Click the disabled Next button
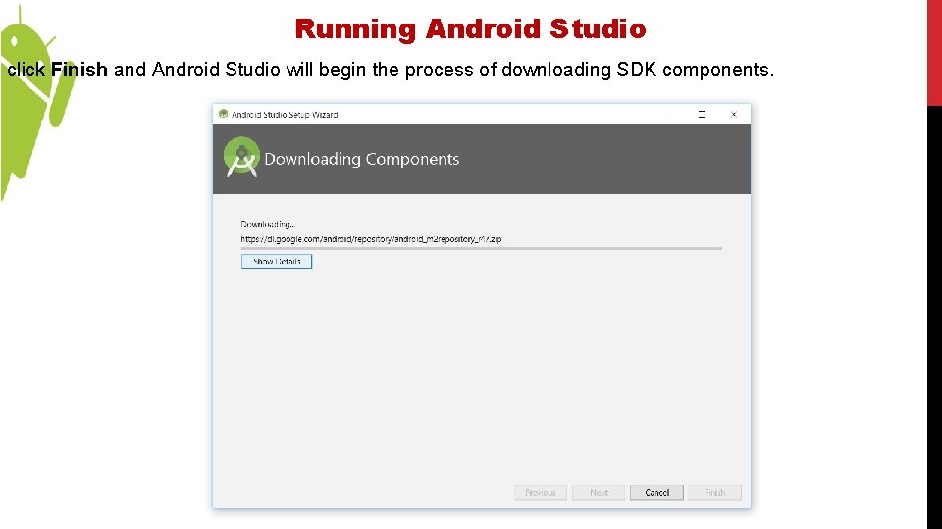Image resolution: width=942 pixels, height=529 pixels. click(599, 493)
